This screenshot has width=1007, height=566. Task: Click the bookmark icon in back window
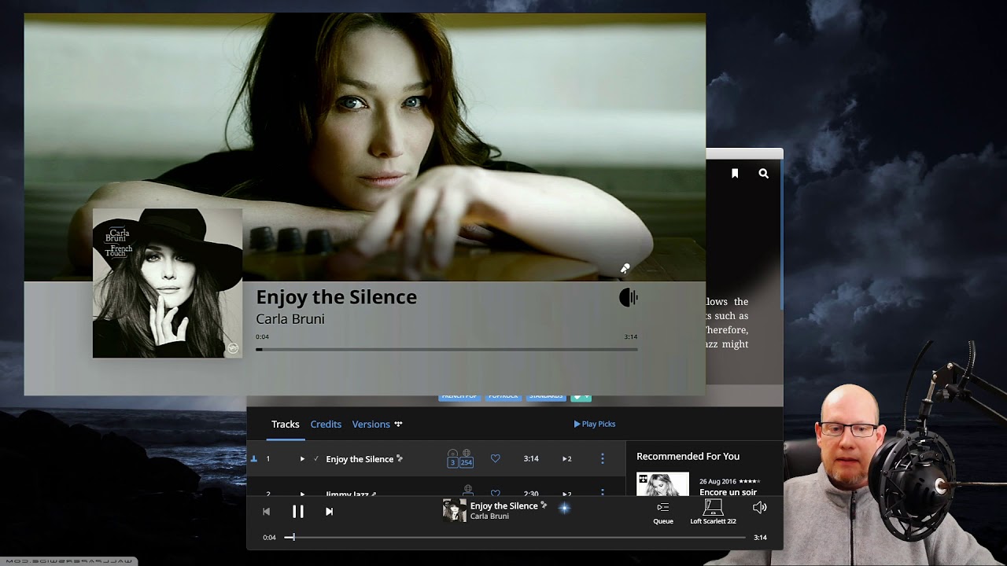pos(735,174)
